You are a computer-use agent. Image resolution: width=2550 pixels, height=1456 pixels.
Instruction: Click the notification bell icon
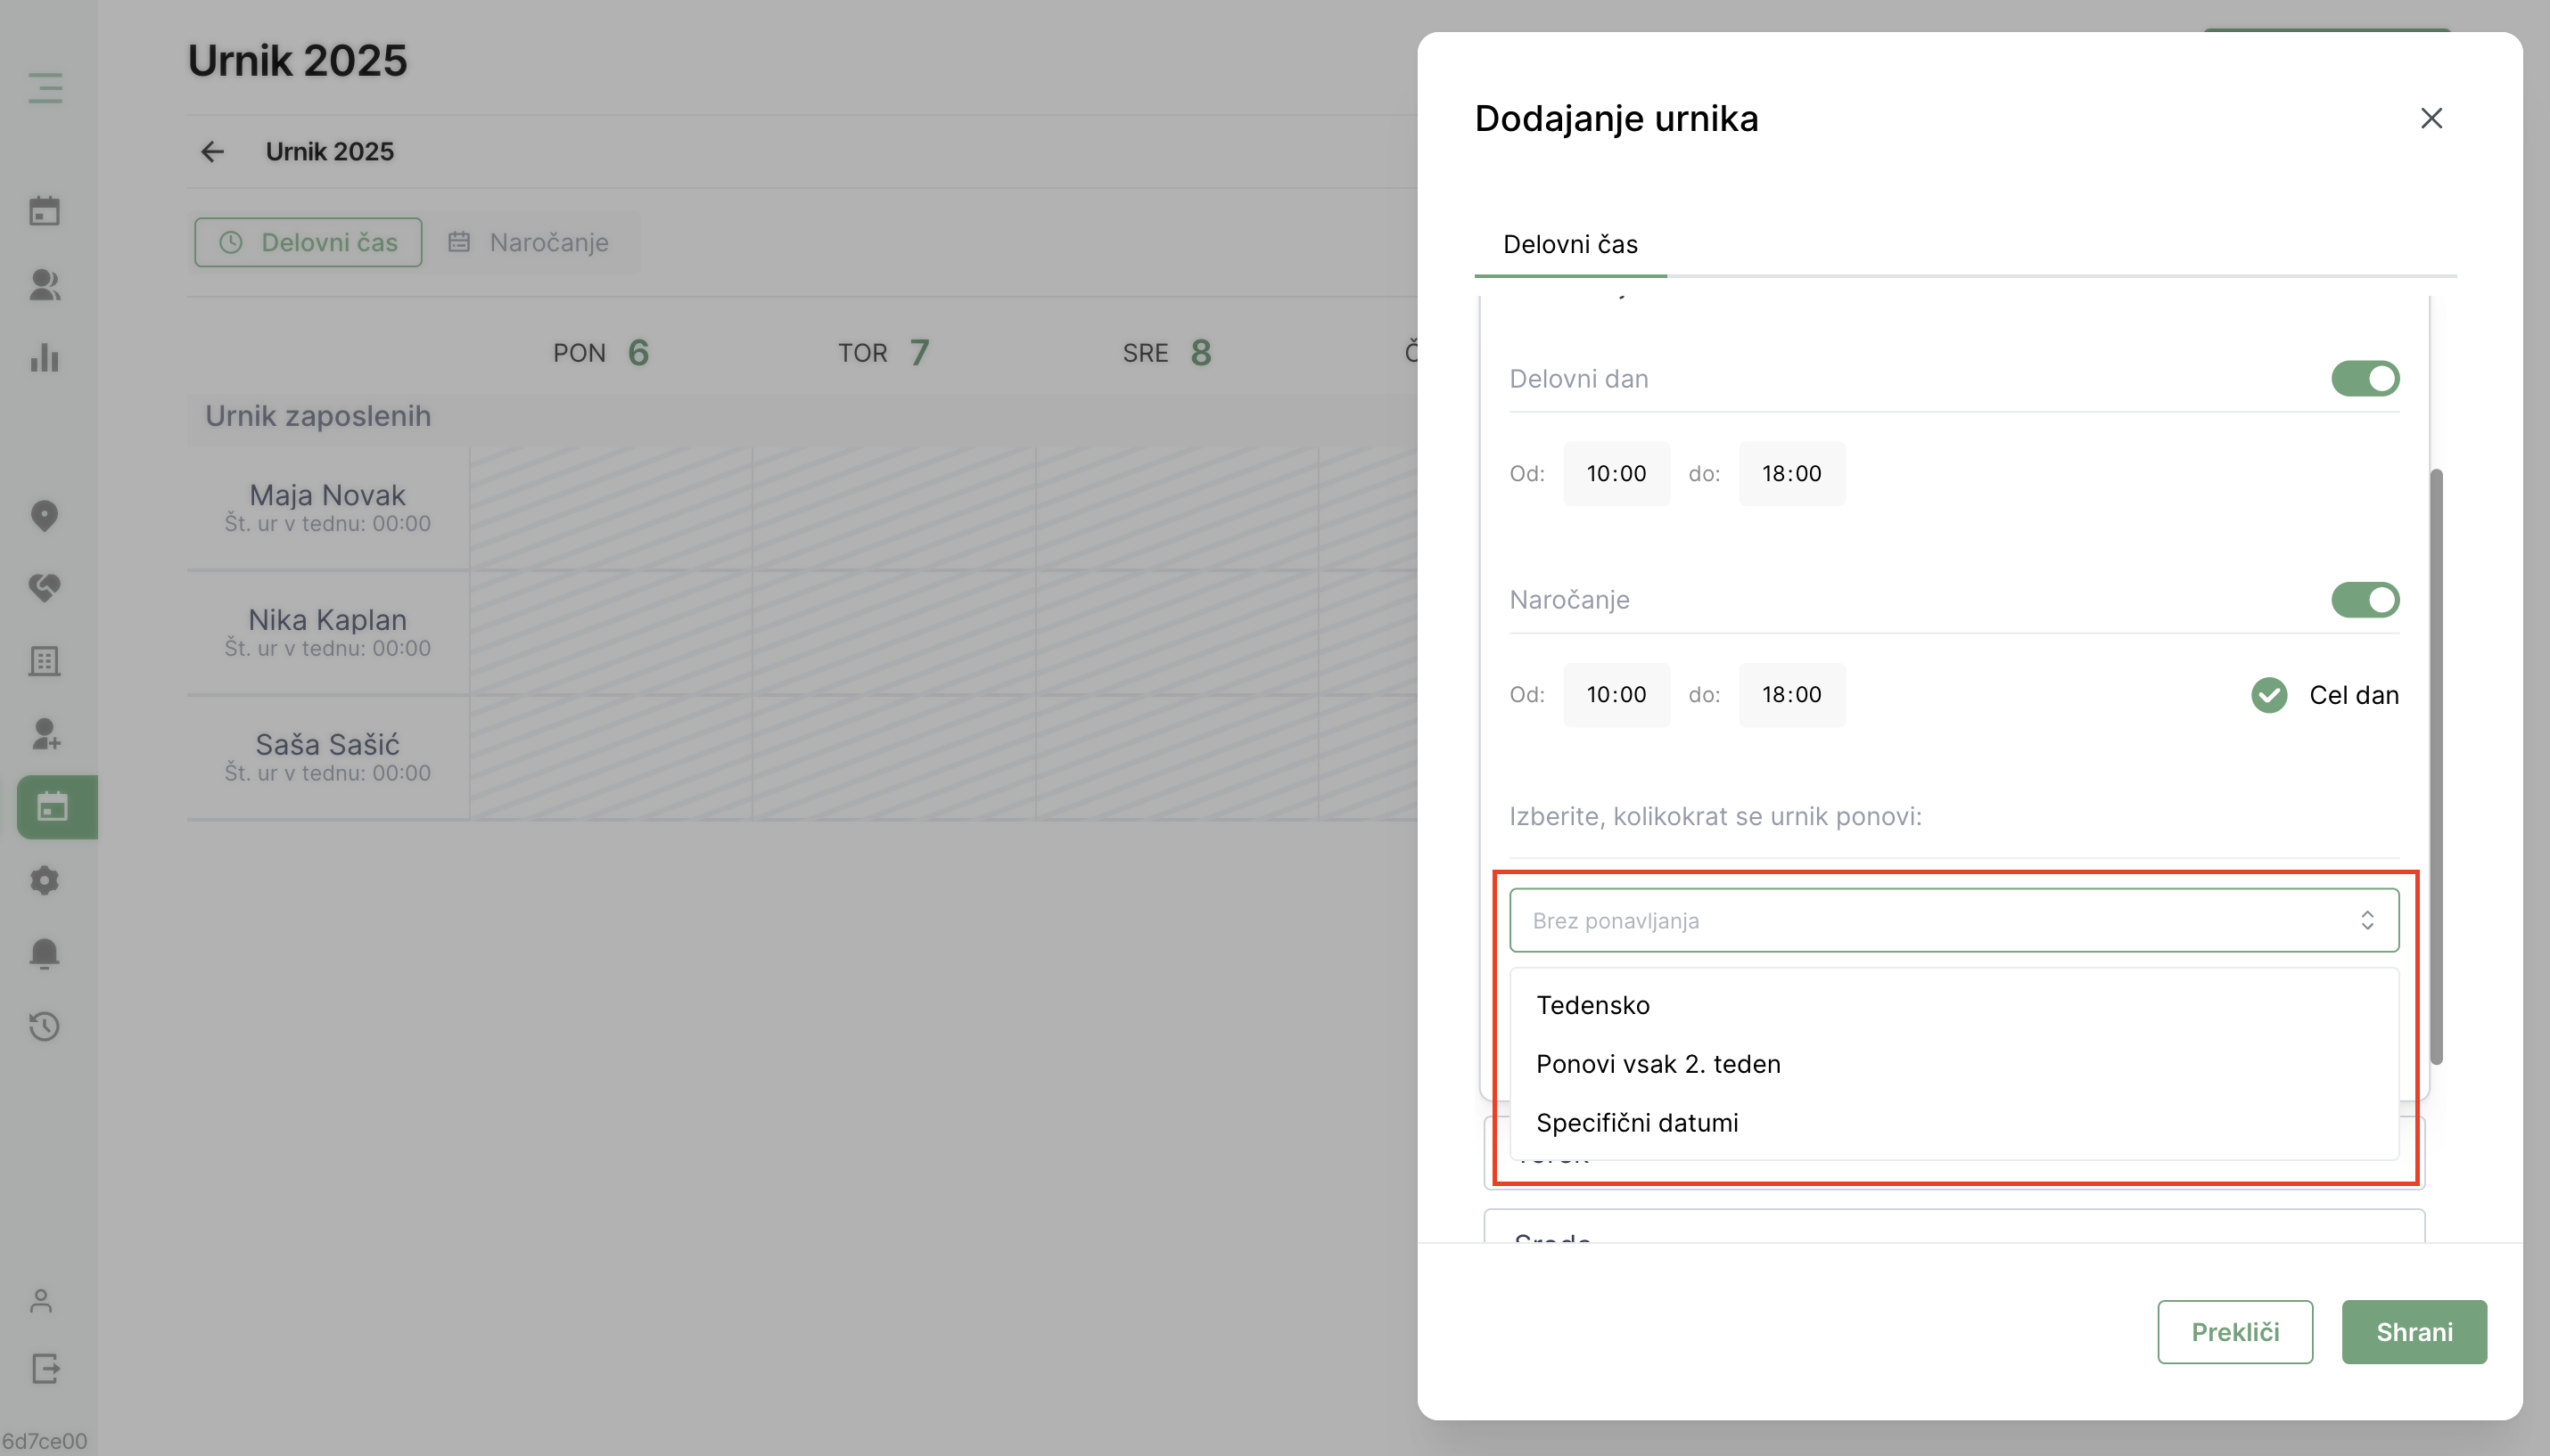[45, 953]
